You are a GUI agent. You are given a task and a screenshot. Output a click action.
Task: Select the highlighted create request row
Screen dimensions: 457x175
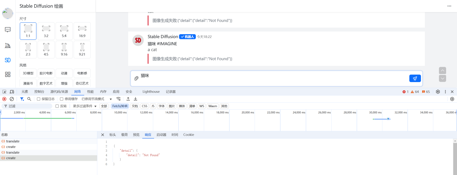(48, 158)
